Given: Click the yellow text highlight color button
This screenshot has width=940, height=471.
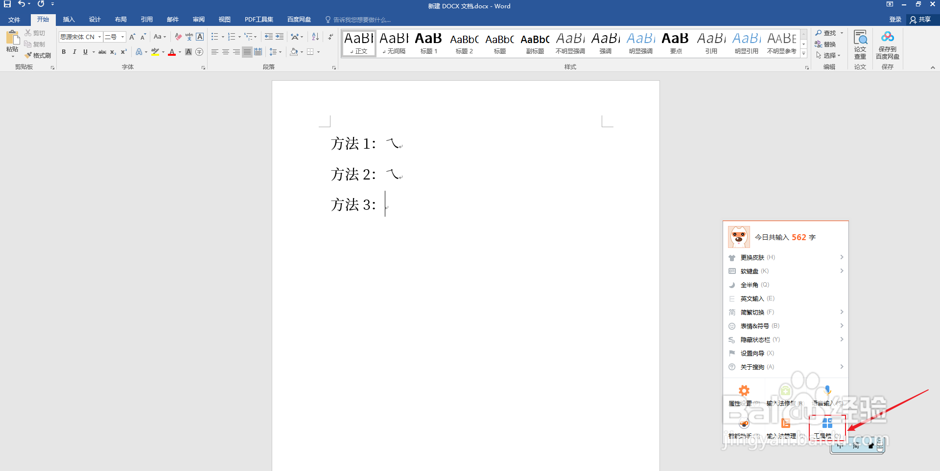Looking at the screenshot, I should pyautogui.click(x=155, y=52).
